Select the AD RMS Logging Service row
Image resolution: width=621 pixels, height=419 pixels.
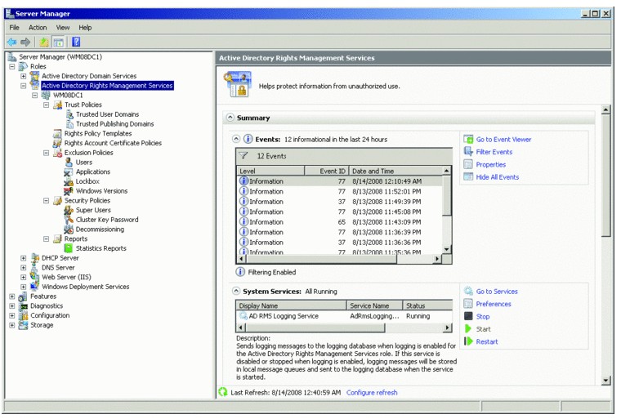(x=345, y=316)
